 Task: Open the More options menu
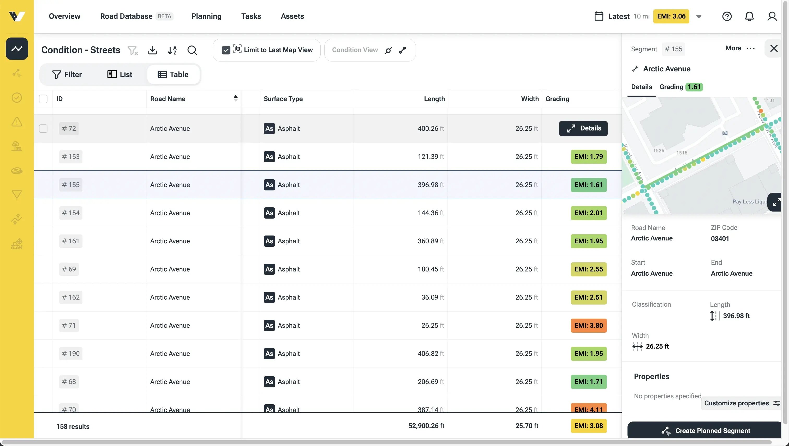click(740, 48)
